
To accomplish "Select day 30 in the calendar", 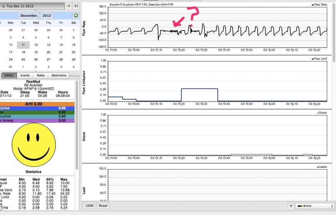I will click(x=61, y=30).
